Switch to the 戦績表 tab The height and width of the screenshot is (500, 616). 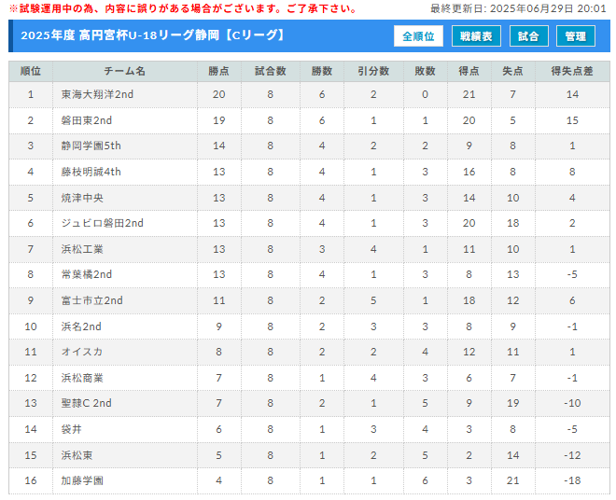click(x=476, y=36)
